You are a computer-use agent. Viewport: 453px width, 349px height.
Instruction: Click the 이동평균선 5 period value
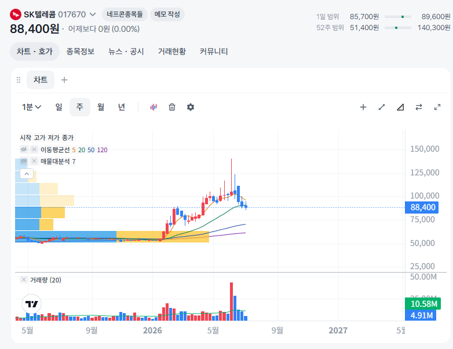pos(74,150)
